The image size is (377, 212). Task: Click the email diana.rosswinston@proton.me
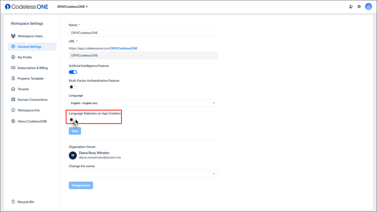[x=100, y=158]
